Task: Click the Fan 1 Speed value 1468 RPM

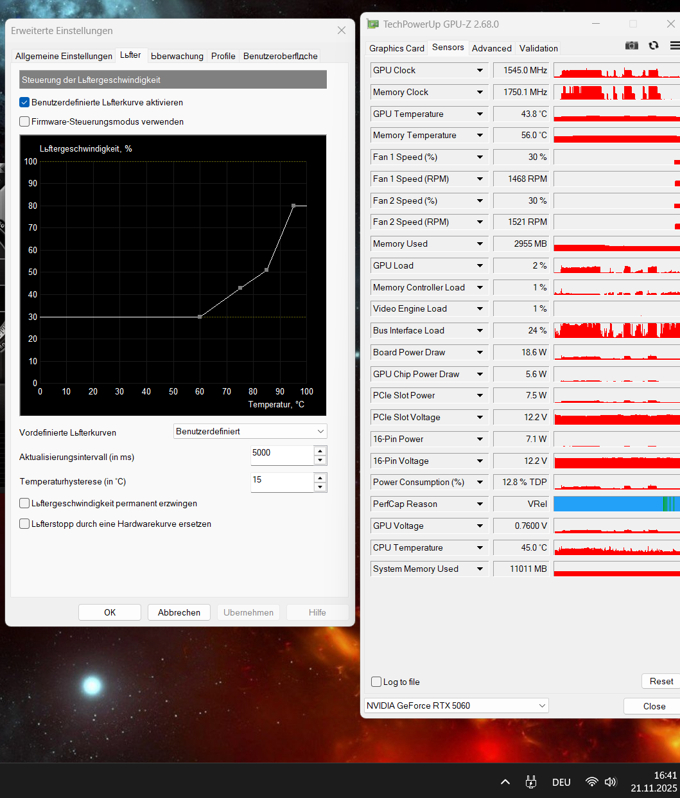Action: 522,179
